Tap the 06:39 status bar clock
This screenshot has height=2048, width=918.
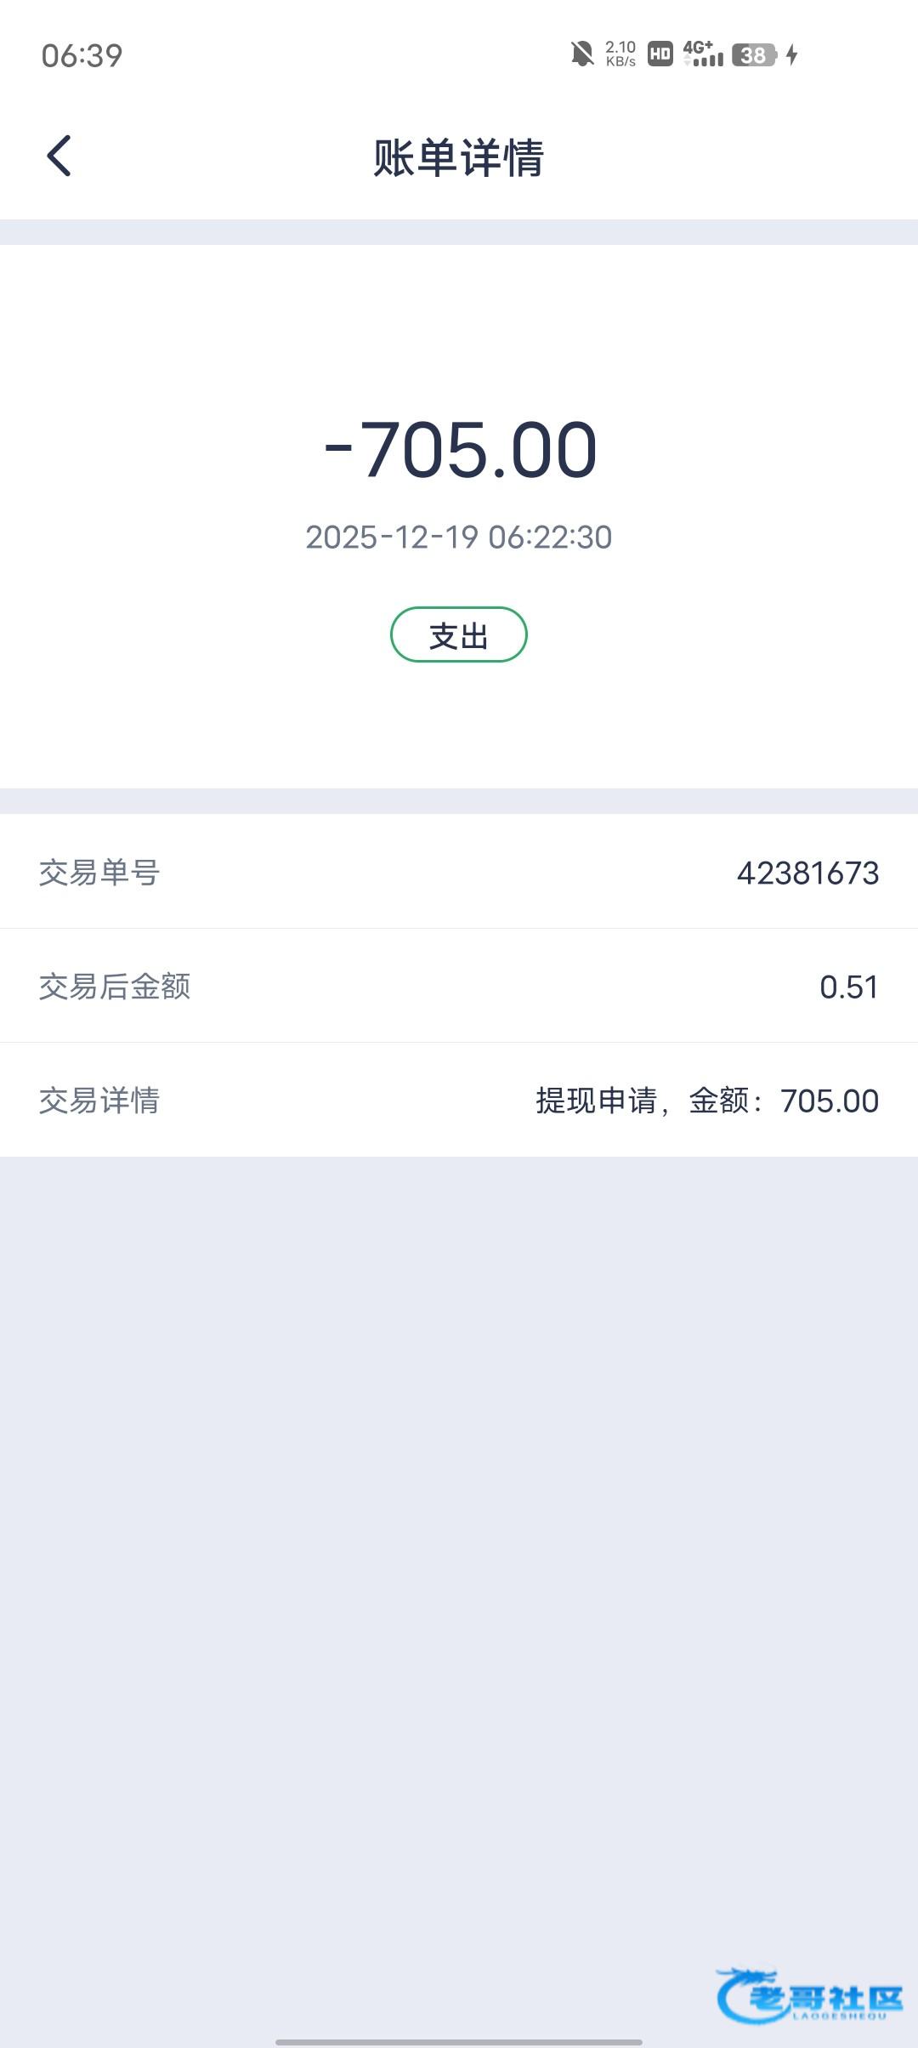(82, 56)
